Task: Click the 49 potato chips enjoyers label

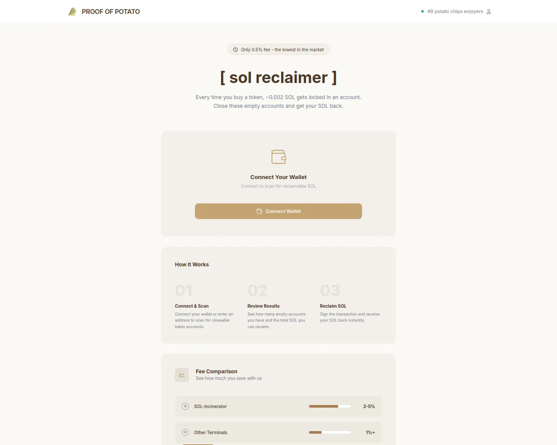Action: click(455, 11)
